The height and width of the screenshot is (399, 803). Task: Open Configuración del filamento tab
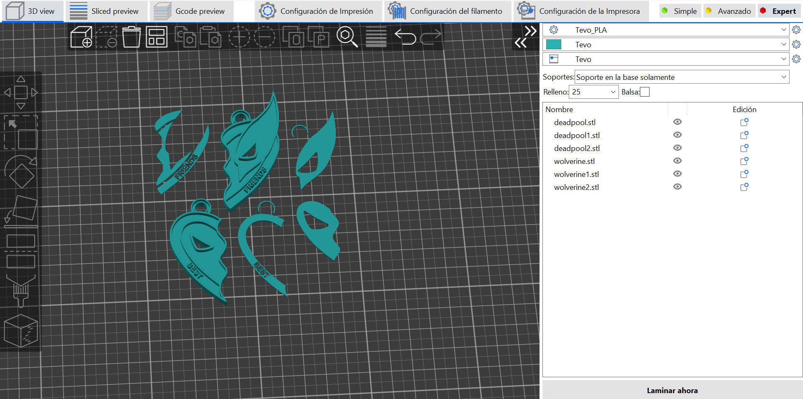click(x=448, y=11)
